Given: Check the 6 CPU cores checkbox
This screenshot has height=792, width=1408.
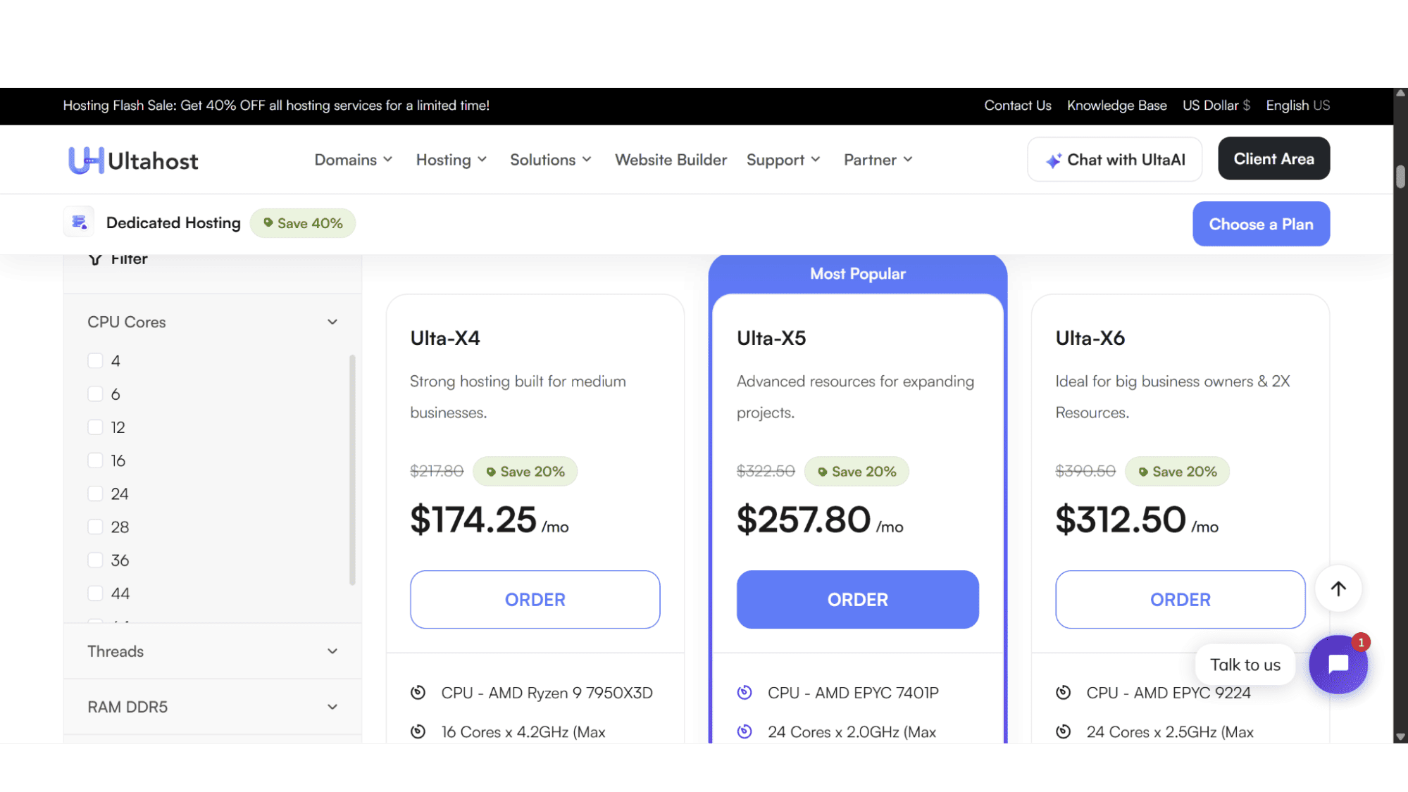Looking at the screenshot, I should point(95,394).
